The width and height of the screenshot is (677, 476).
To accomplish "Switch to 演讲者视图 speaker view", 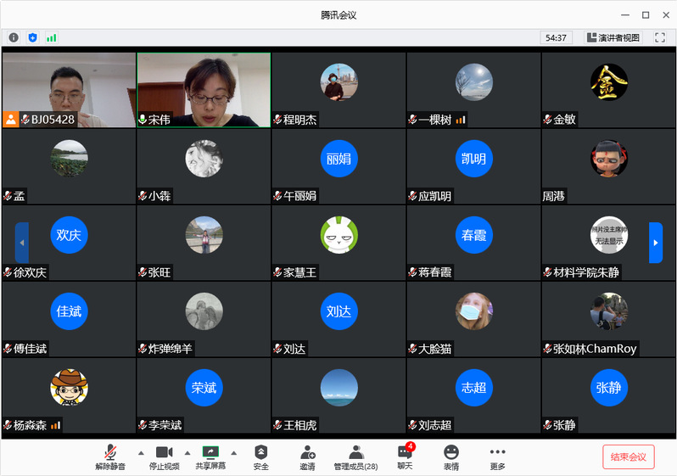I will 614,37.
